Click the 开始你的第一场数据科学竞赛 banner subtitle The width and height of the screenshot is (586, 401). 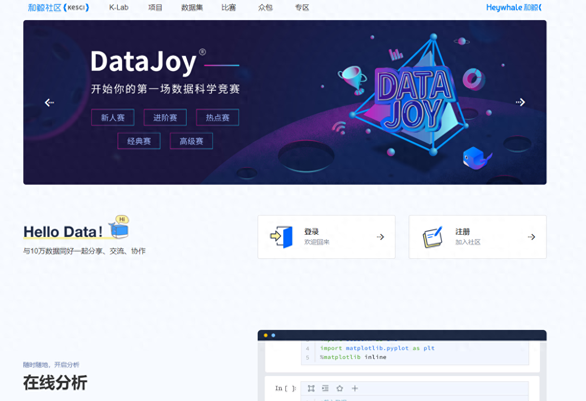pos(166,89)
